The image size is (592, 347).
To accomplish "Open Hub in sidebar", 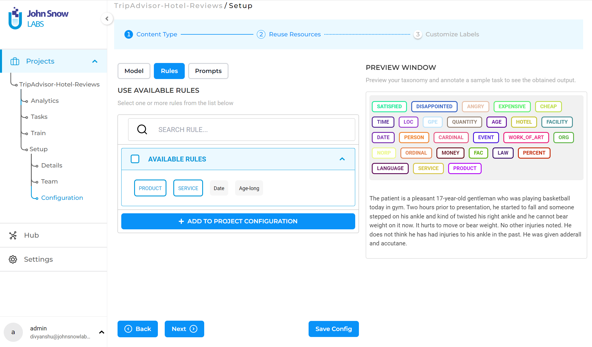I will click(31, 235).
